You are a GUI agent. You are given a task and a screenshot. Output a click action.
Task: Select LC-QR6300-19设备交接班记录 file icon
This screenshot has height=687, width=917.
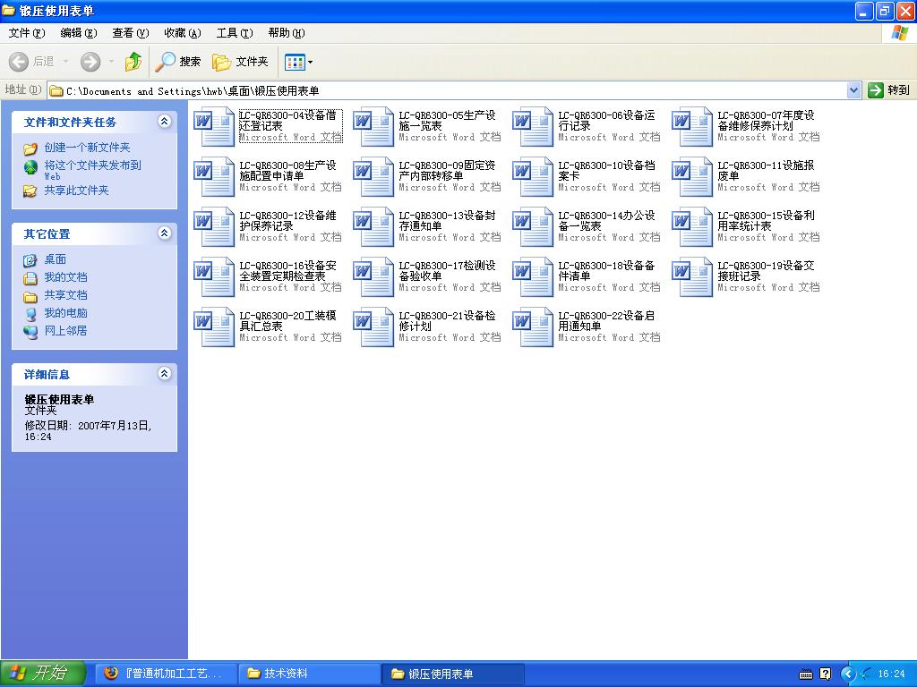coord(692,277)
